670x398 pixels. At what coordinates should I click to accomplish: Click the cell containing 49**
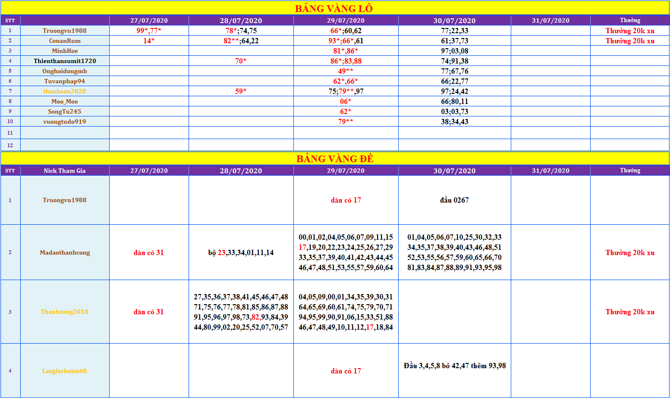(x=346, y=71)
